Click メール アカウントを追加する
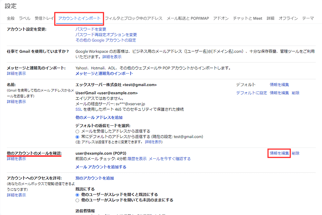 pyautogui.click(x=101, y=166)
